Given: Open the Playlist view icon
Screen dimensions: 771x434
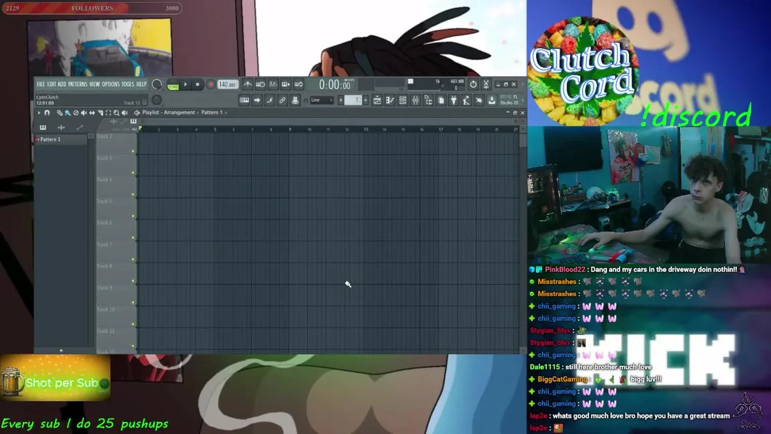Looking at the screenshot, I should 377,99.
